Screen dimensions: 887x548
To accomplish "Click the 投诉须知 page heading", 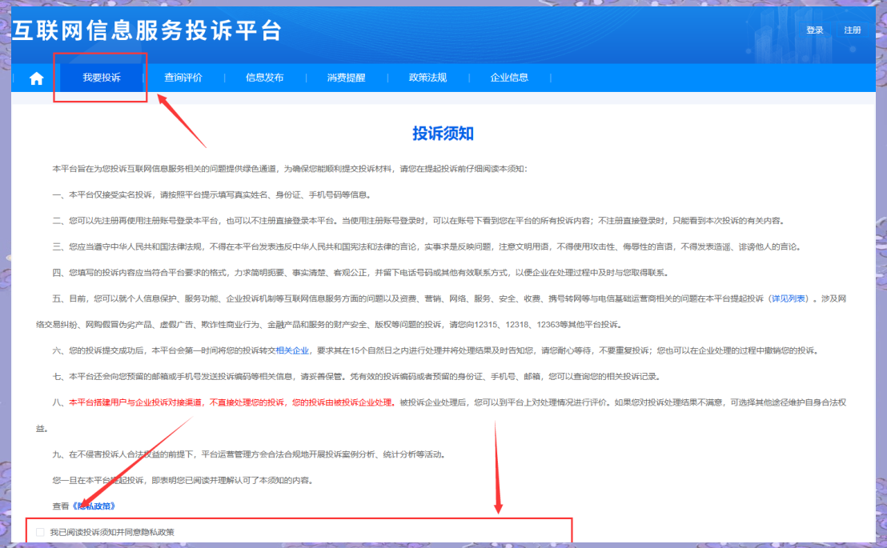I will [443, 133].
